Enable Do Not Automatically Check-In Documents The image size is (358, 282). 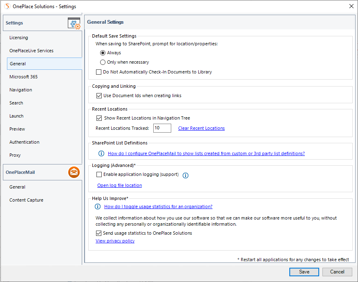98,72
